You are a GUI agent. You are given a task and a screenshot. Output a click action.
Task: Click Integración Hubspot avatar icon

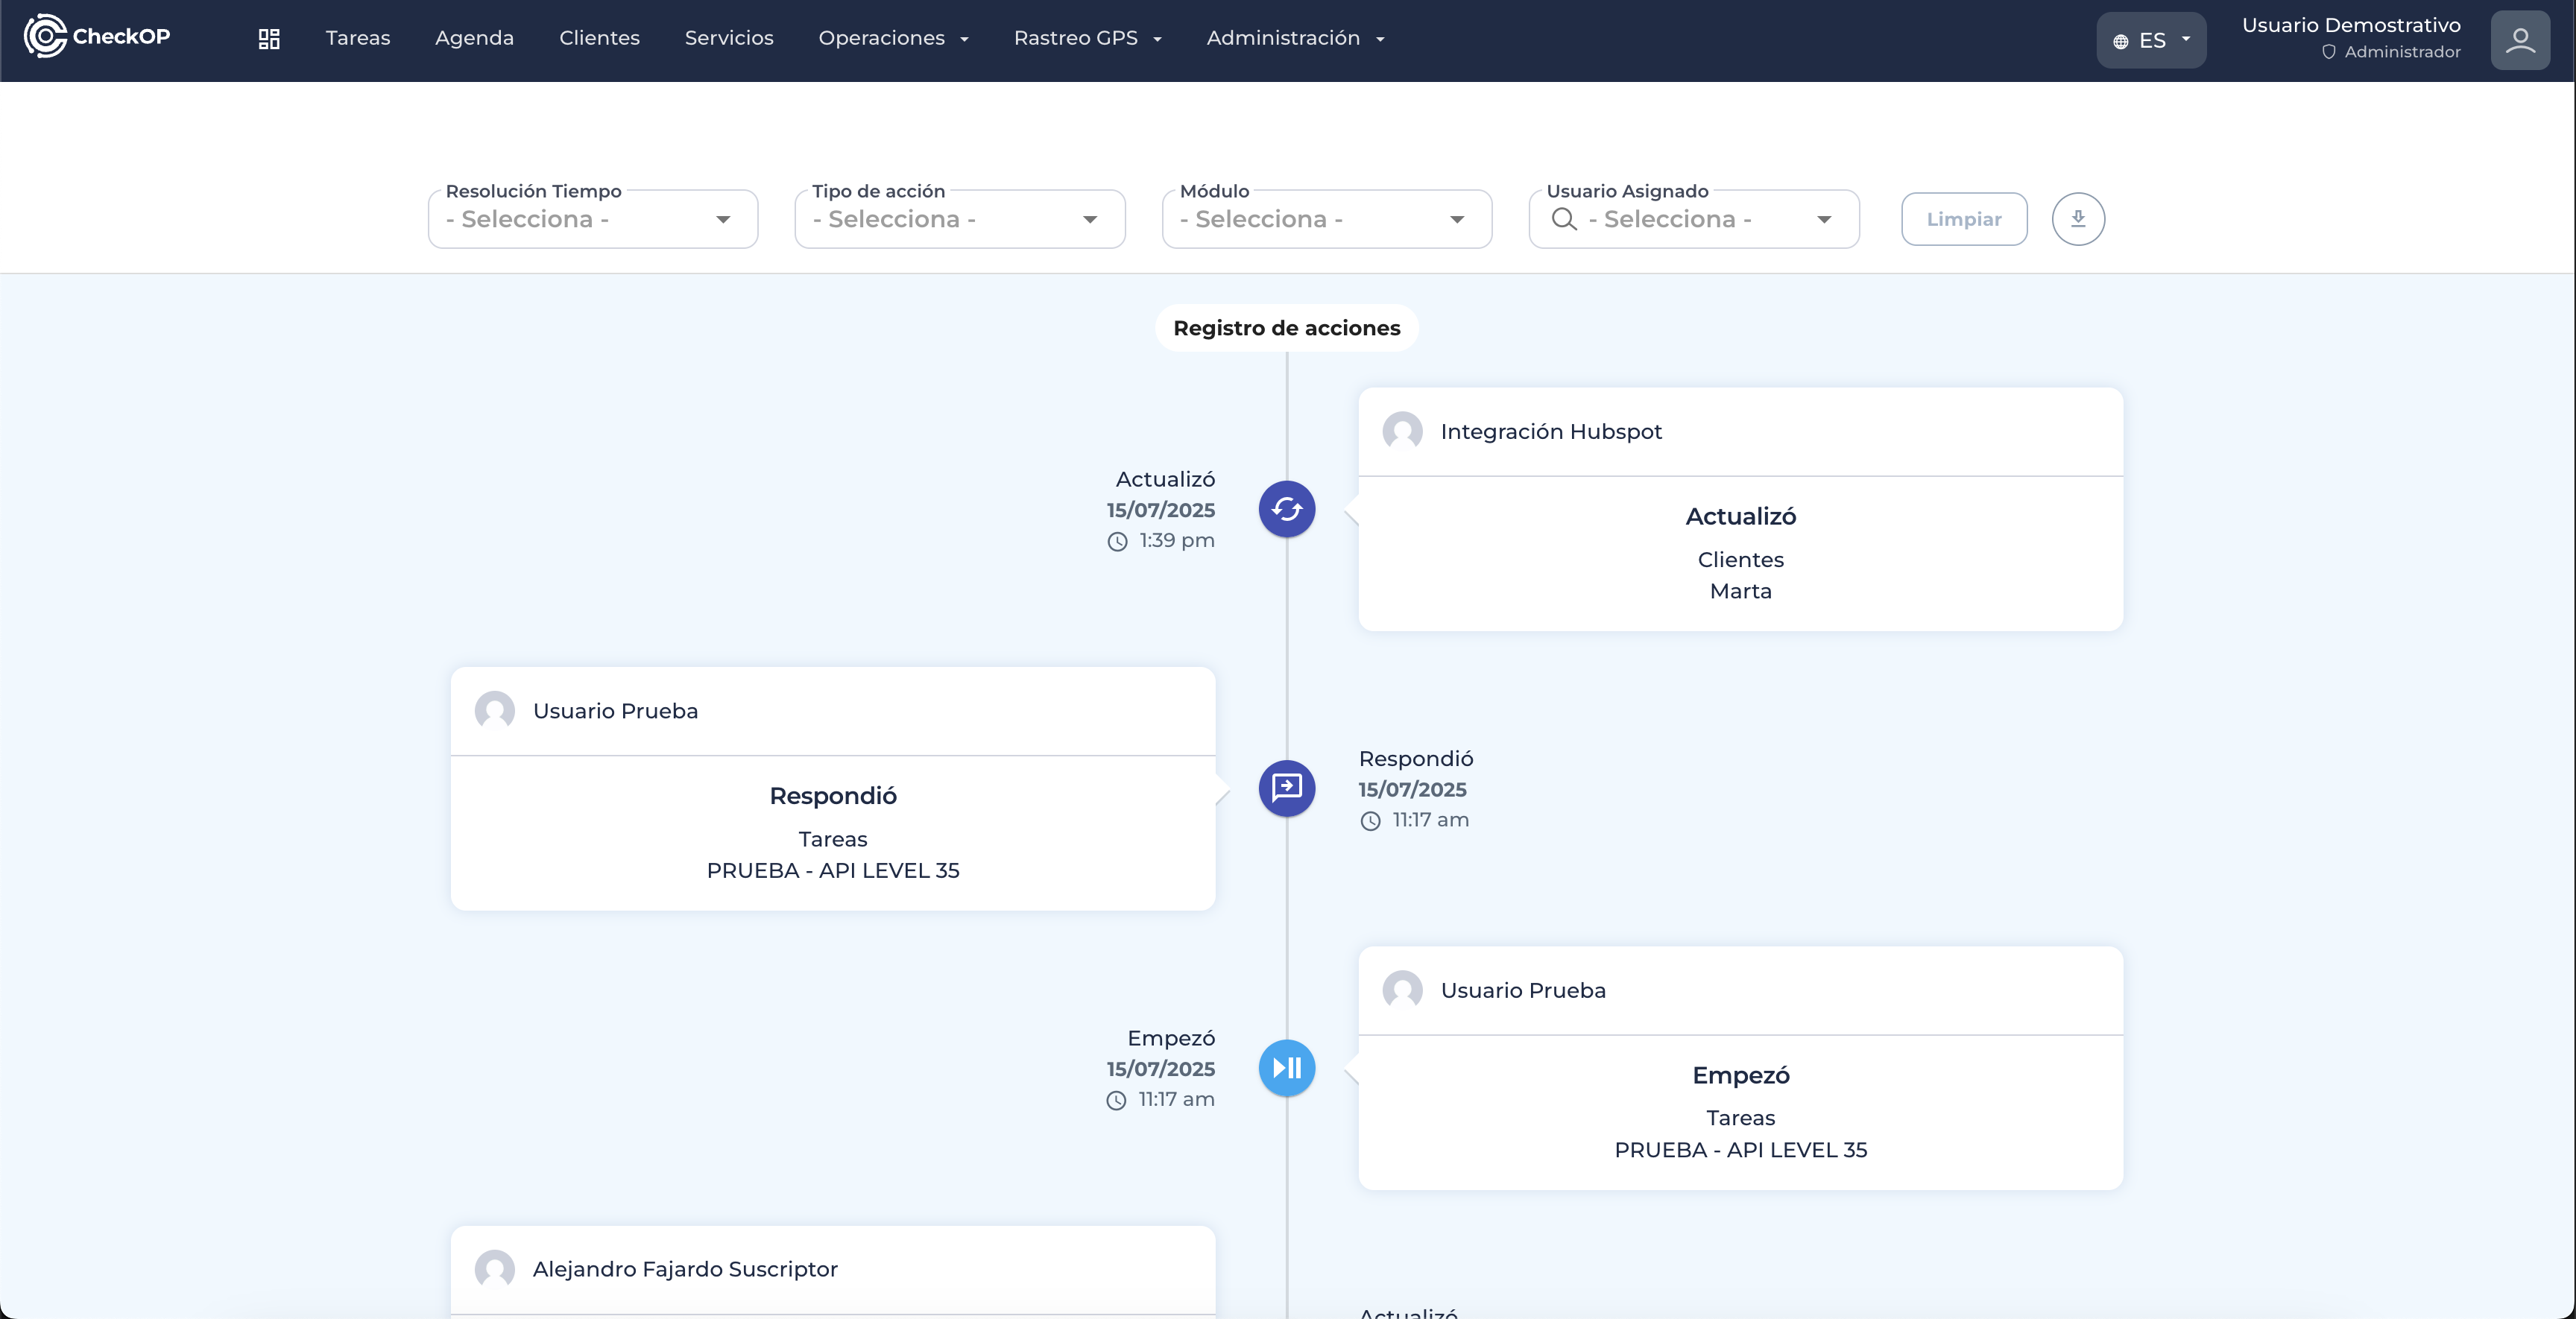pyautogui.click(x=1402, y=432)
